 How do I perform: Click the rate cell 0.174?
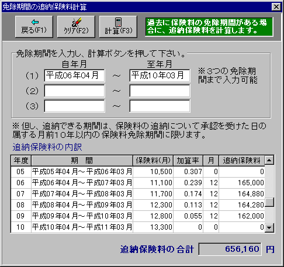tap(188, 194)
